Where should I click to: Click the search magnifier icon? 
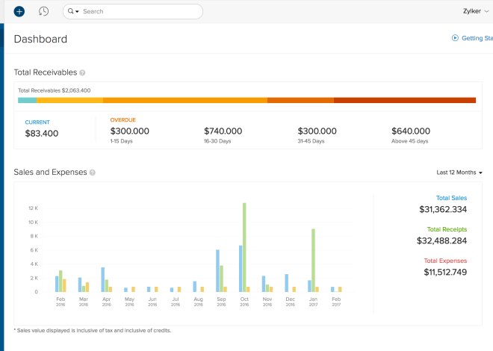pyautogui.click(x=70, y=11)
